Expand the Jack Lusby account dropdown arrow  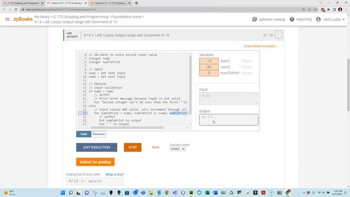[343, 20]
